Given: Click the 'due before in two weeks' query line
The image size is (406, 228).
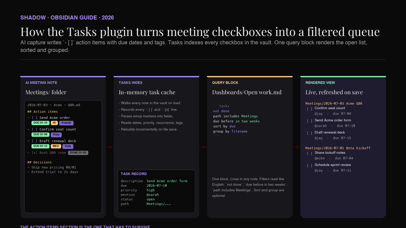Looking at the screenshot, I should pos(236,121).
